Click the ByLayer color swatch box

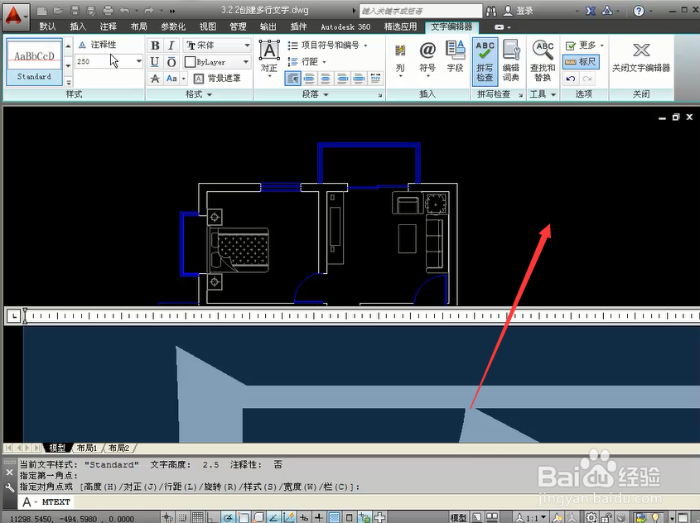[x=191, y=62]
